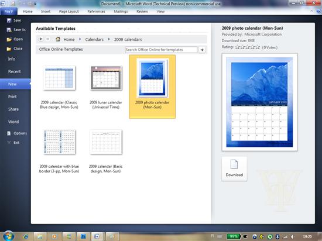Click the forward arrow in the template breadcrumb
322x241 pixels.
point(47,39)
